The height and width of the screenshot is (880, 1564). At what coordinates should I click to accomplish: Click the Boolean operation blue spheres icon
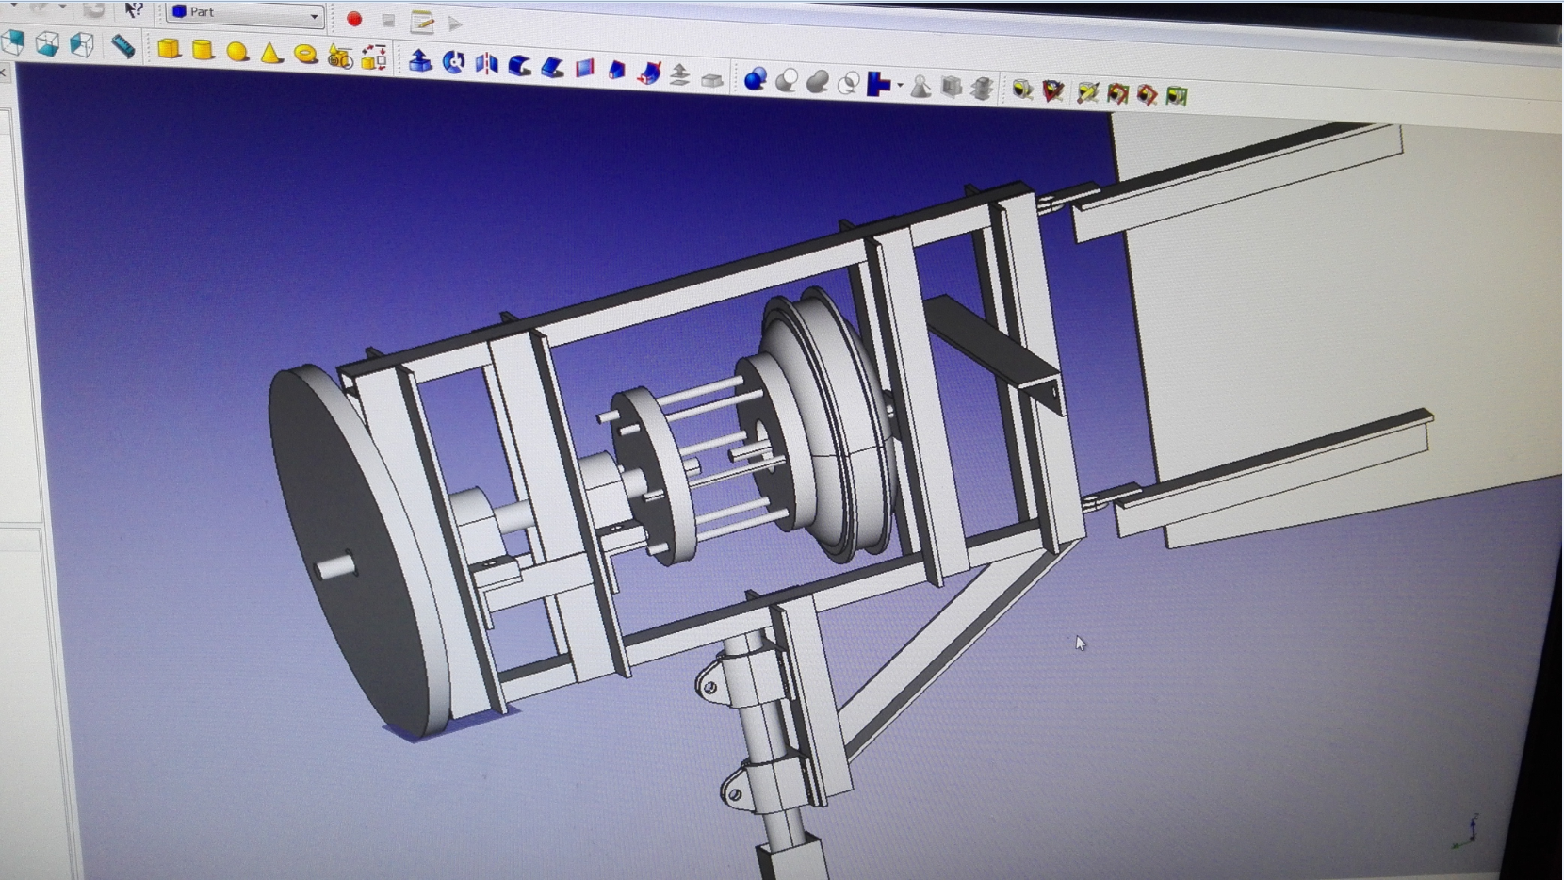point(755,80)
